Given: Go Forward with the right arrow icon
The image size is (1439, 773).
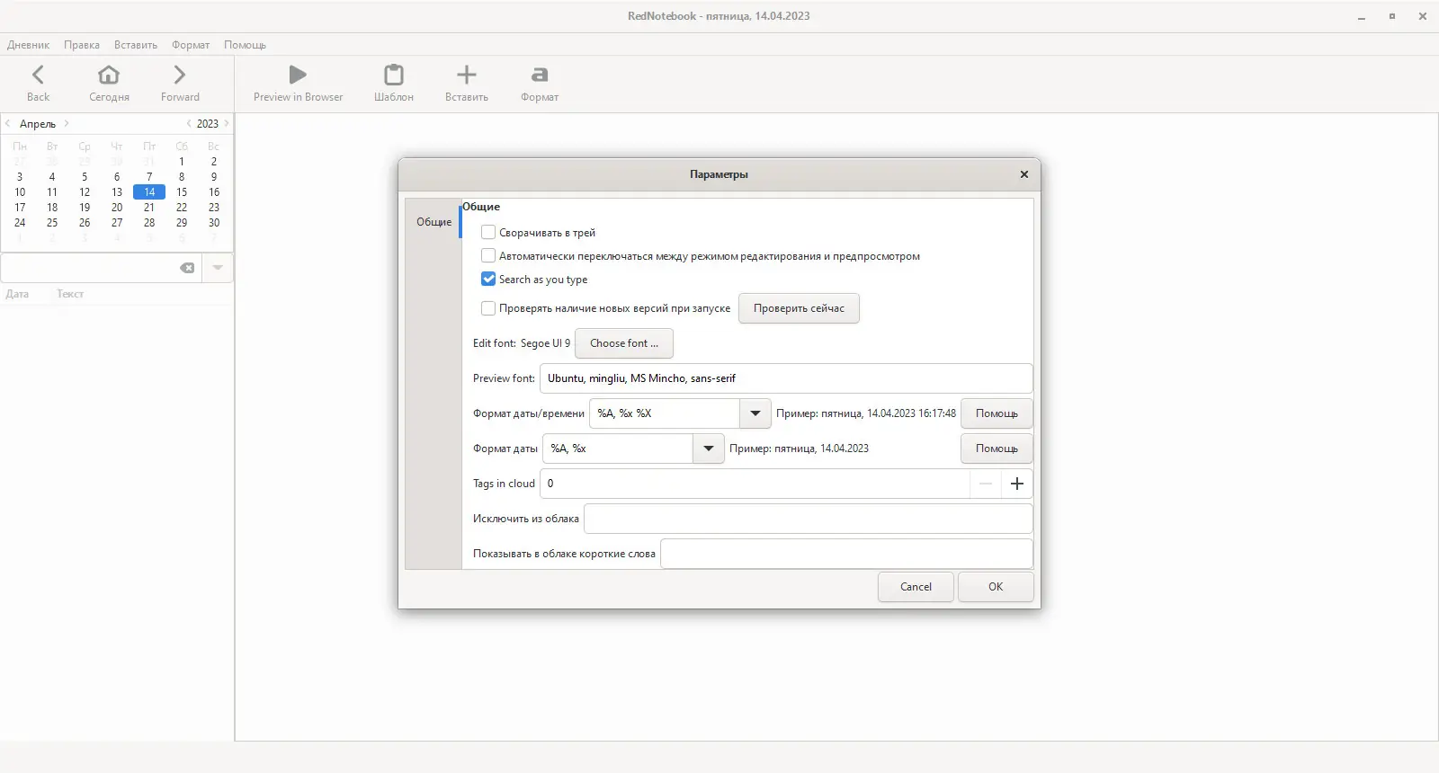Looking at the screenshot, I should pyautogui.click(x=180, y=75).
